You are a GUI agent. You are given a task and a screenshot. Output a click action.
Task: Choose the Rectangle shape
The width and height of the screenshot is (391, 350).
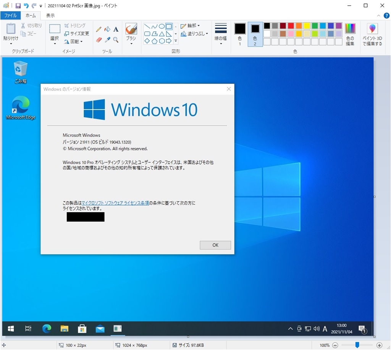(169, 26)
